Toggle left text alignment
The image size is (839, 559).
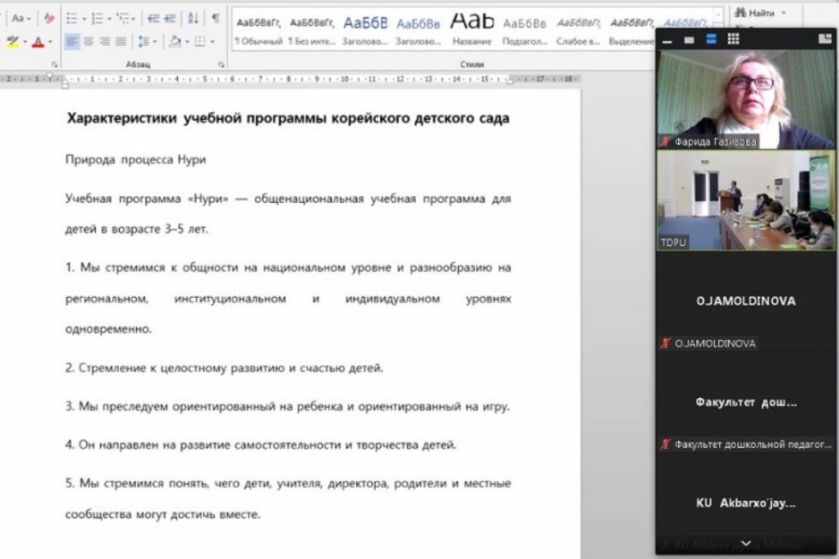point(73,42)
